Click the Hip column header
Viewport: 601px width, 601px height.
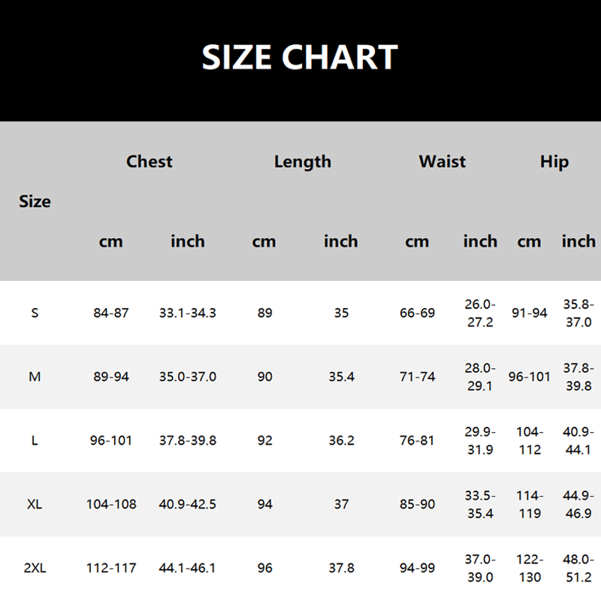click(x=554, y=162)
